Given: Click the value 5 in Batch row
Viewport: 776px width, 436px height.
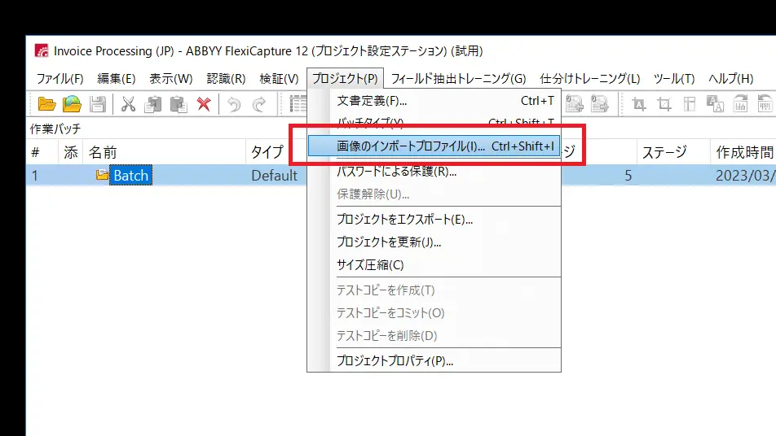Looking at the screenshot, I should pyautogui.click(x=628, y=175).
